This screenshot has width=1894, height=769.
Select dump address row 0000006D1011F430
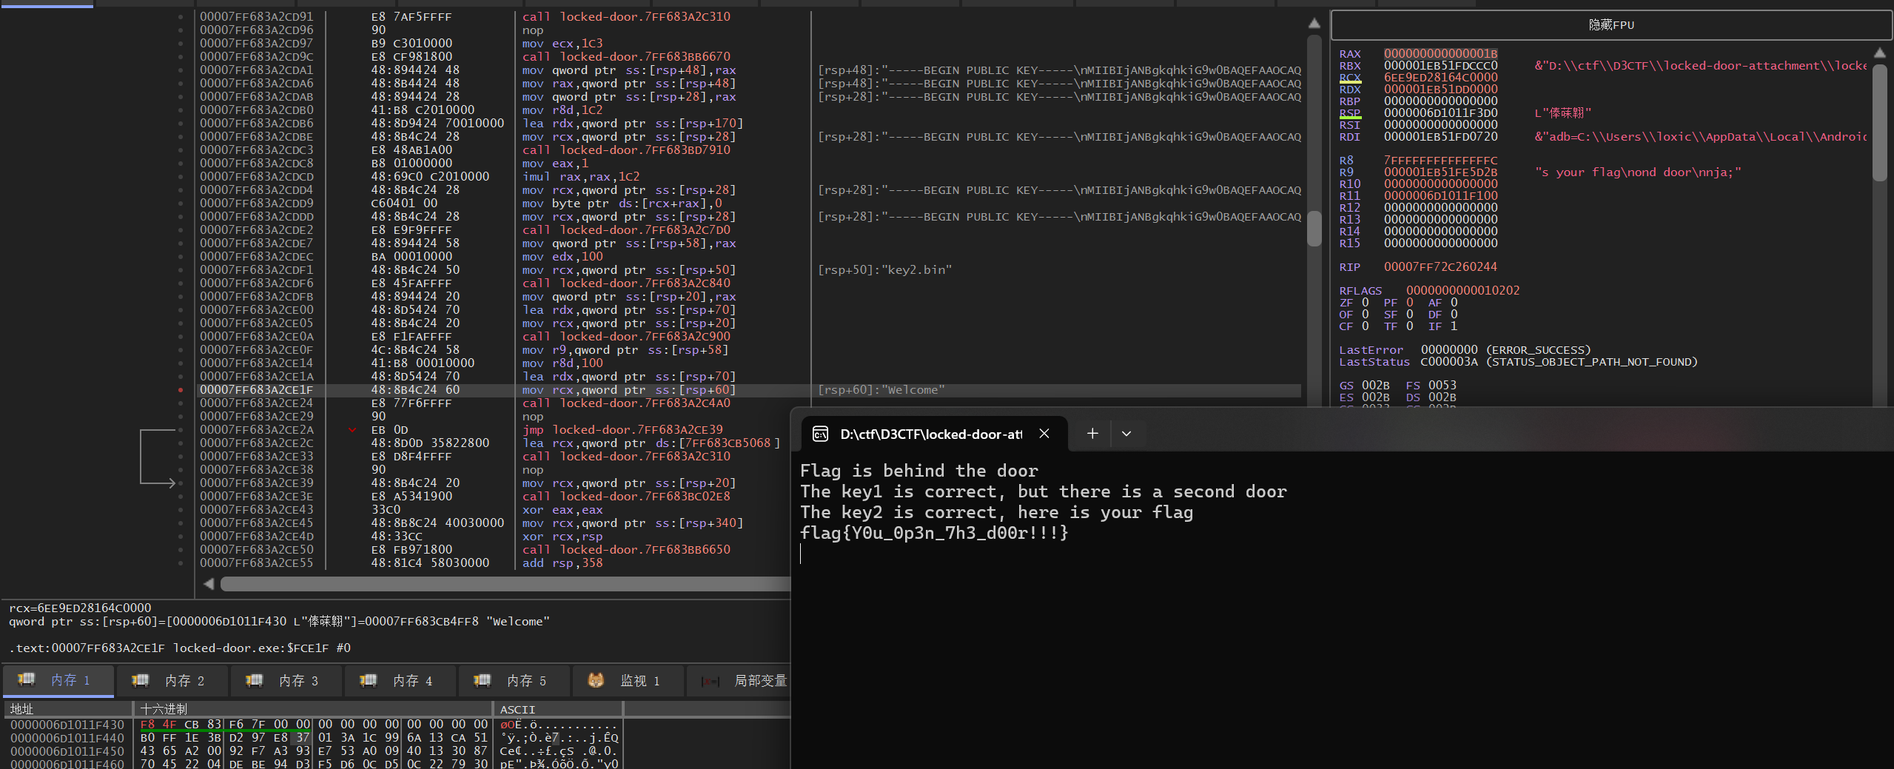(x=67, y=725)
